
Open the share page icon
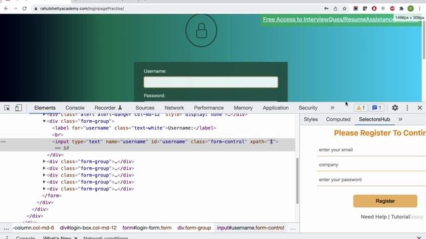pos(335,9)
